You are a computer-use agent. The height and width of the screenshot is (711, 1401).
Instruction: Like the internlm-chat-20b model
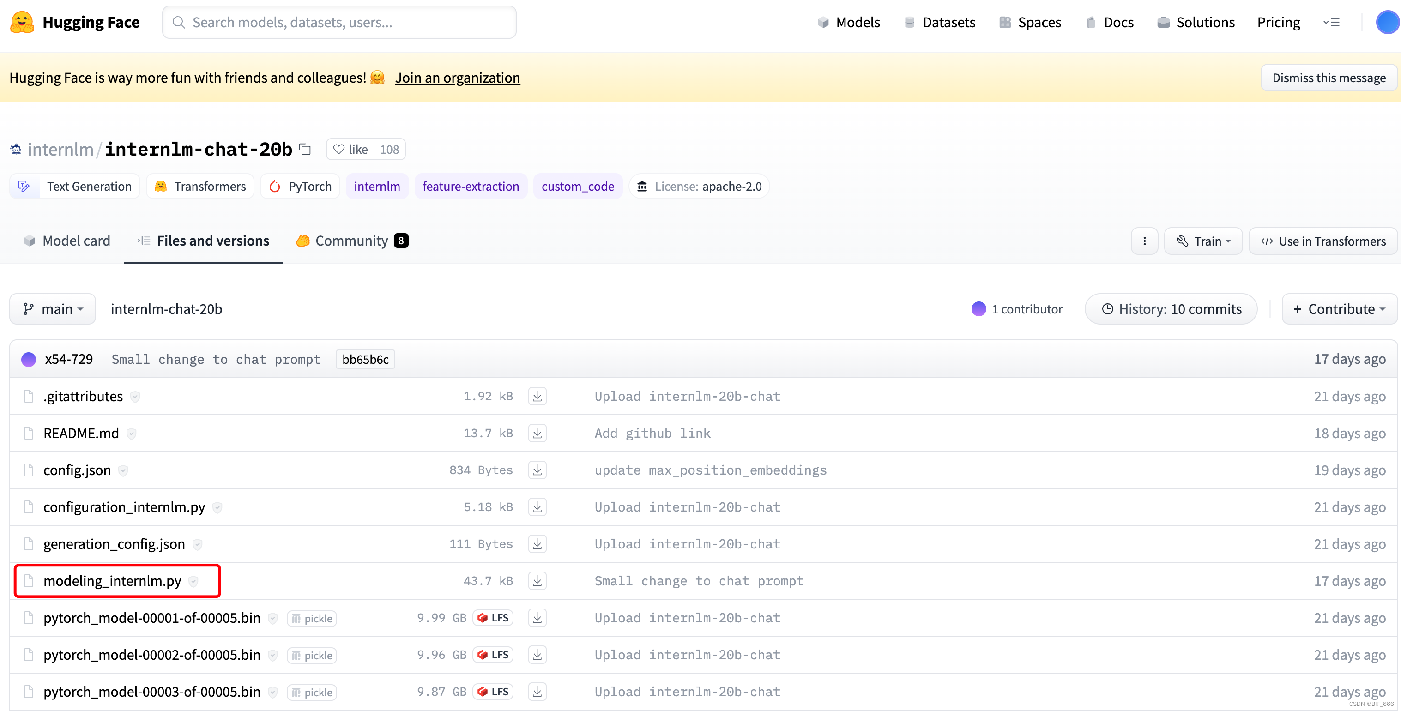click(350, 150)
